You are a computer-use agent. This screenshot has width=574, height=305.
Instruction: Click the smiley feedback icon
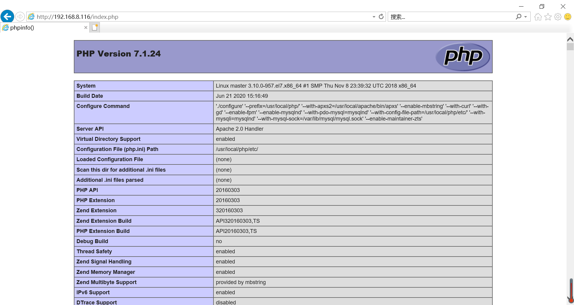coord(568,17)
